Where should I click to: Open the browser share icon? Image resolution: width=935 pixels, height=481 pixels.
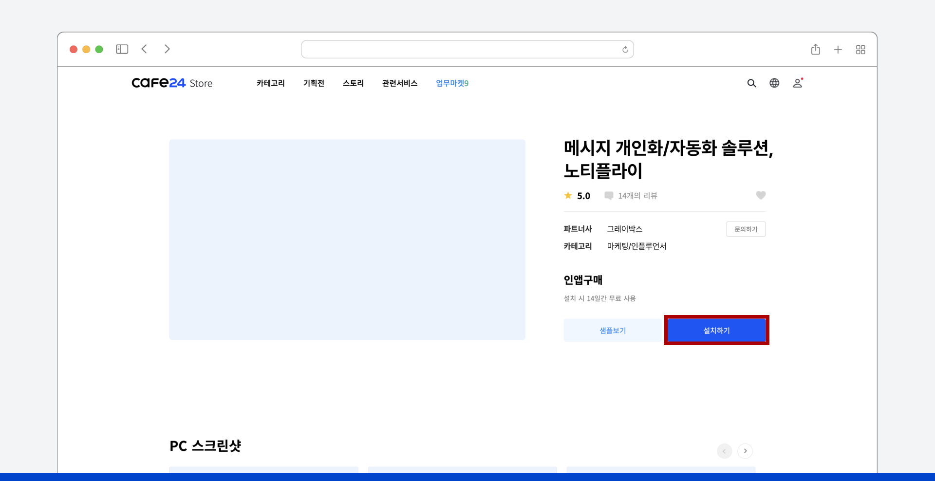point(816,49)
